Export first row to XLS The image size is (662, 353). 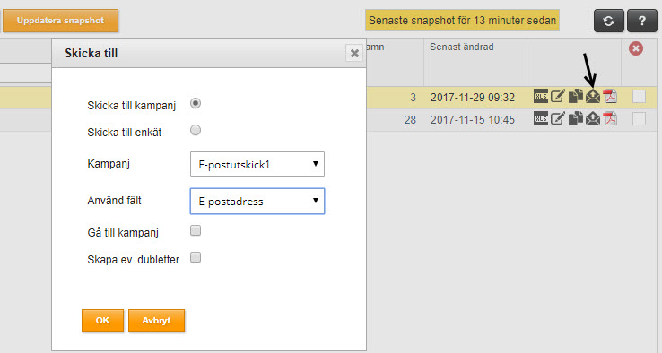click(x=540, y=97)
